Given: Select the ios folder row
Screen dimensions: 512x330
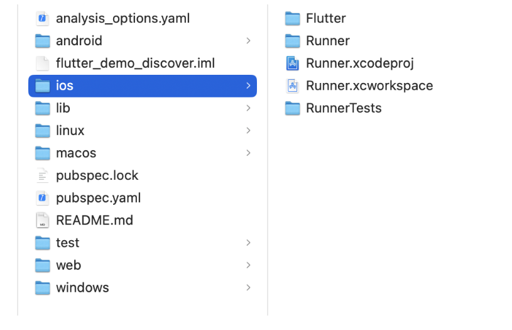Looking at the screenshot, I should click(143, 85).
